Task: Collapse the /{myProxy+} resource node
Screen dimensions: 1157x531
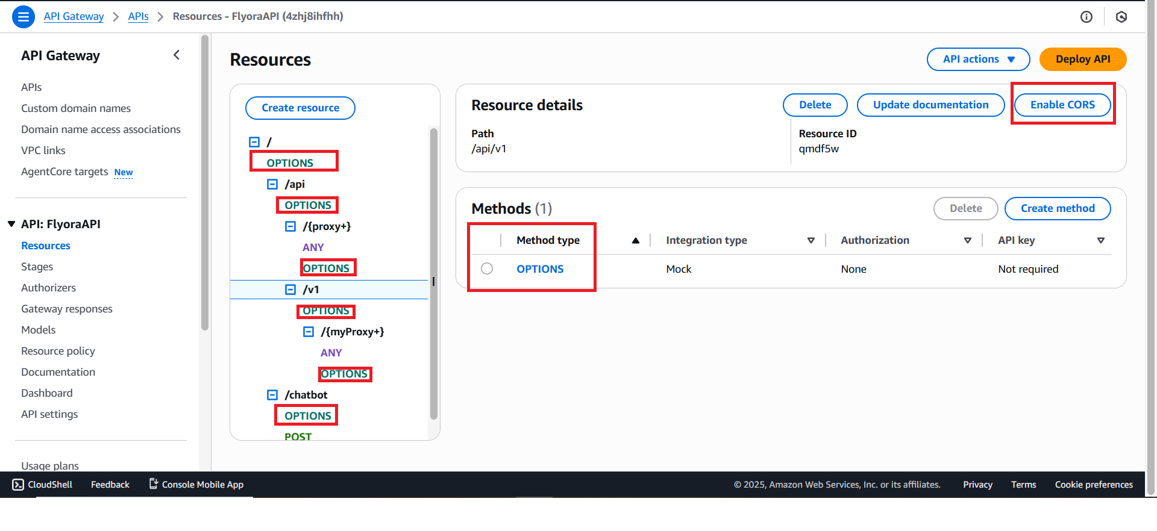Action: [309, 332]
